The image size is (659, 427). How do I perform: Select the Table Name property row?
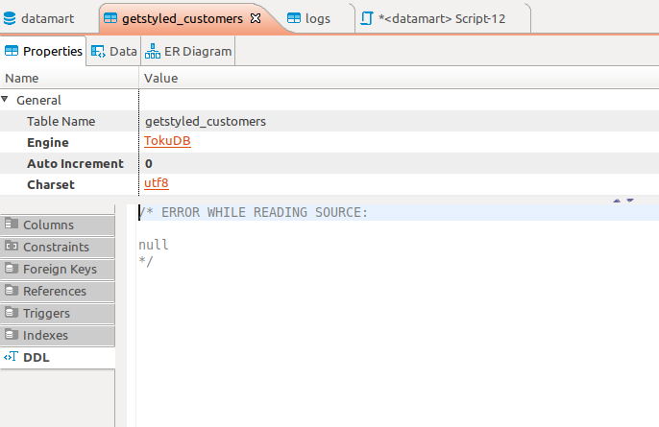coord(329,121)
